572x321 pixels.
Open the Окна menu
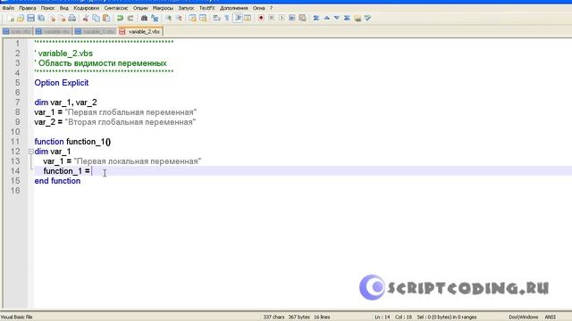258,8
